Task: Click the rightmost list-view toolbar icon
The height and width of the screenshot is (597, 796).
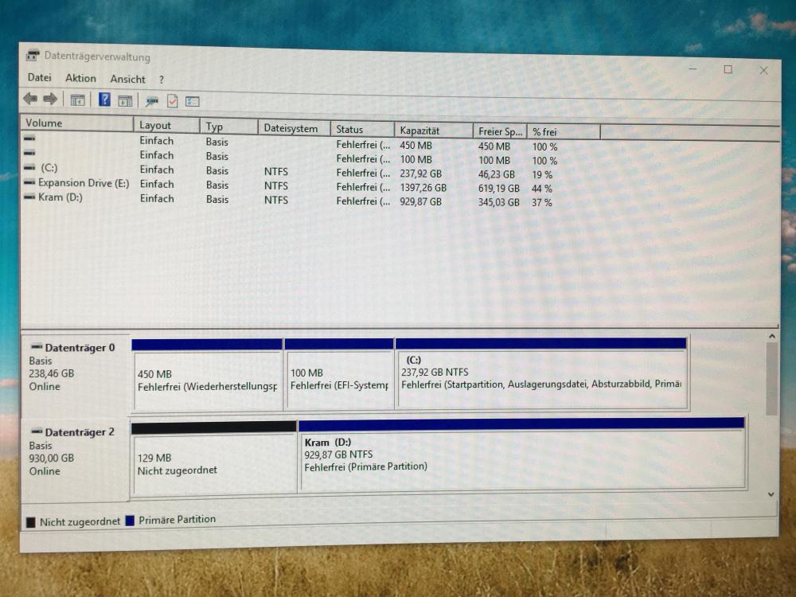Action: coord(192,101)
